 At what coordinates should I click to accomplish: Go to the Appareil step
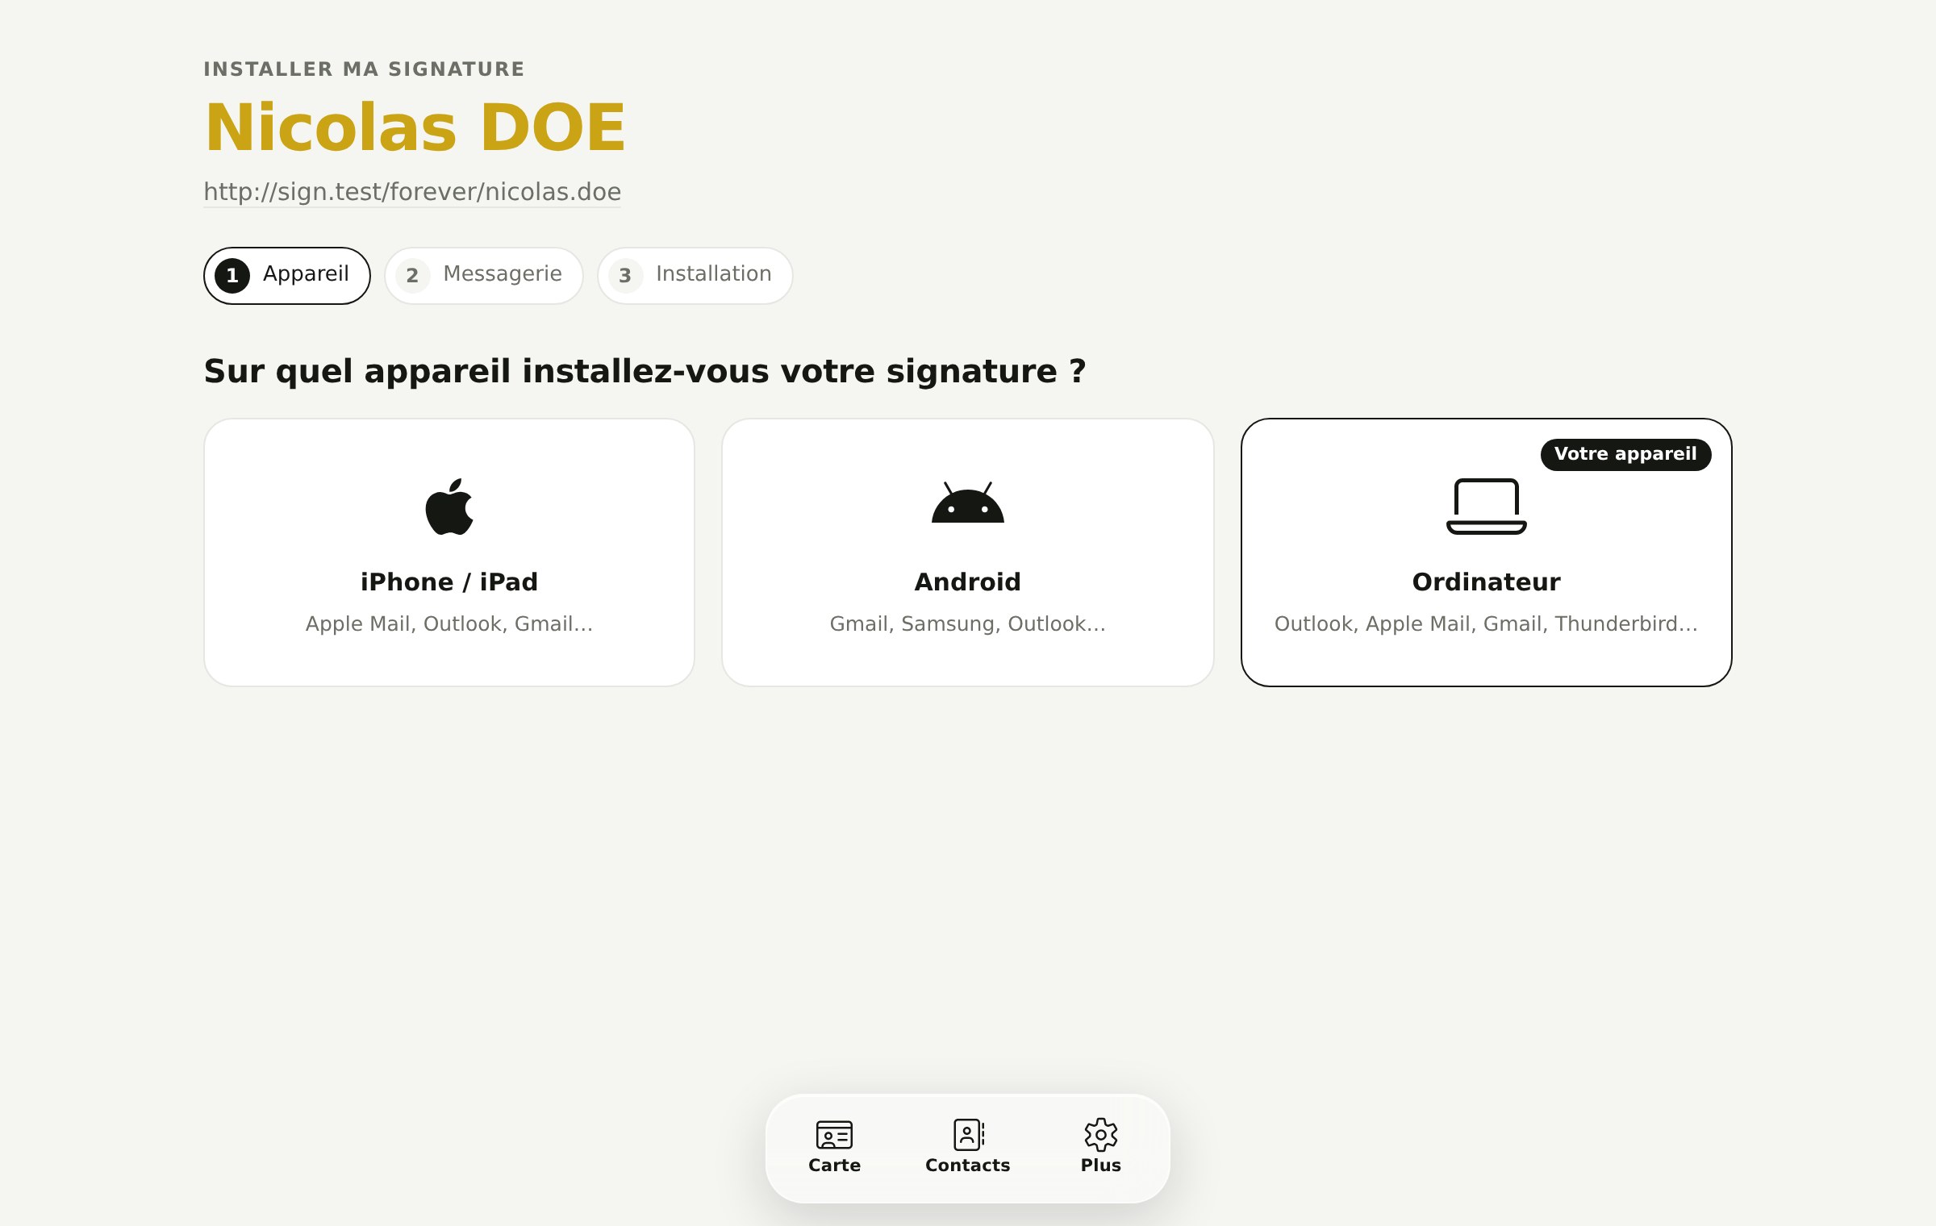click(x=287, y=276)
